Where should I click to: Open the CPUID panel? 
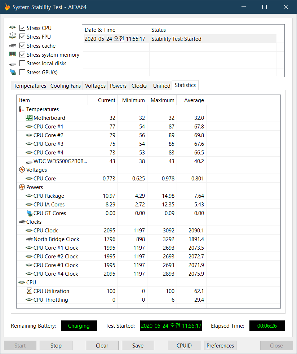[x=184, y=345]
